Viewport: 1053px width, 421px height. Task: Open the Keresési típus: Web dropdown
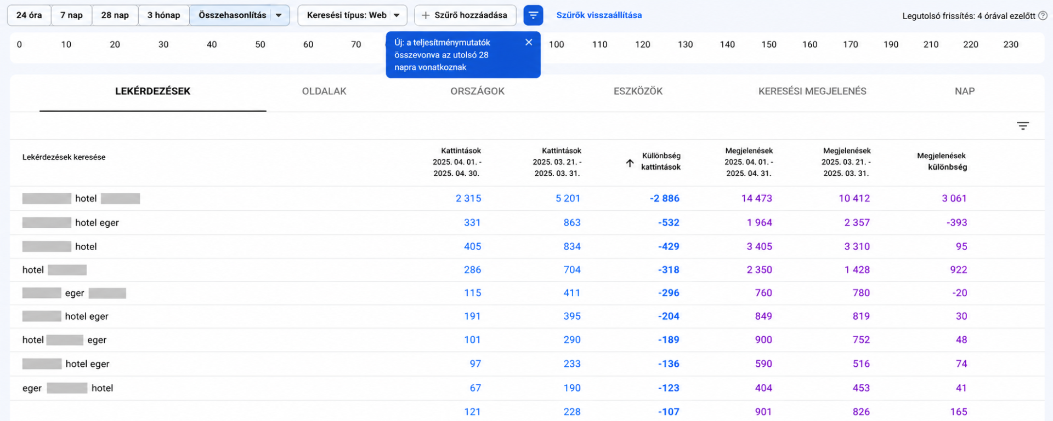[x=353, y=15]
